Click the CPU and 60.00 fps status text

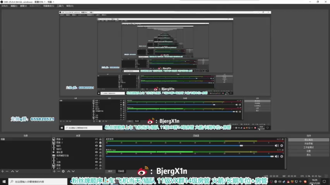(x=311, y=176)
